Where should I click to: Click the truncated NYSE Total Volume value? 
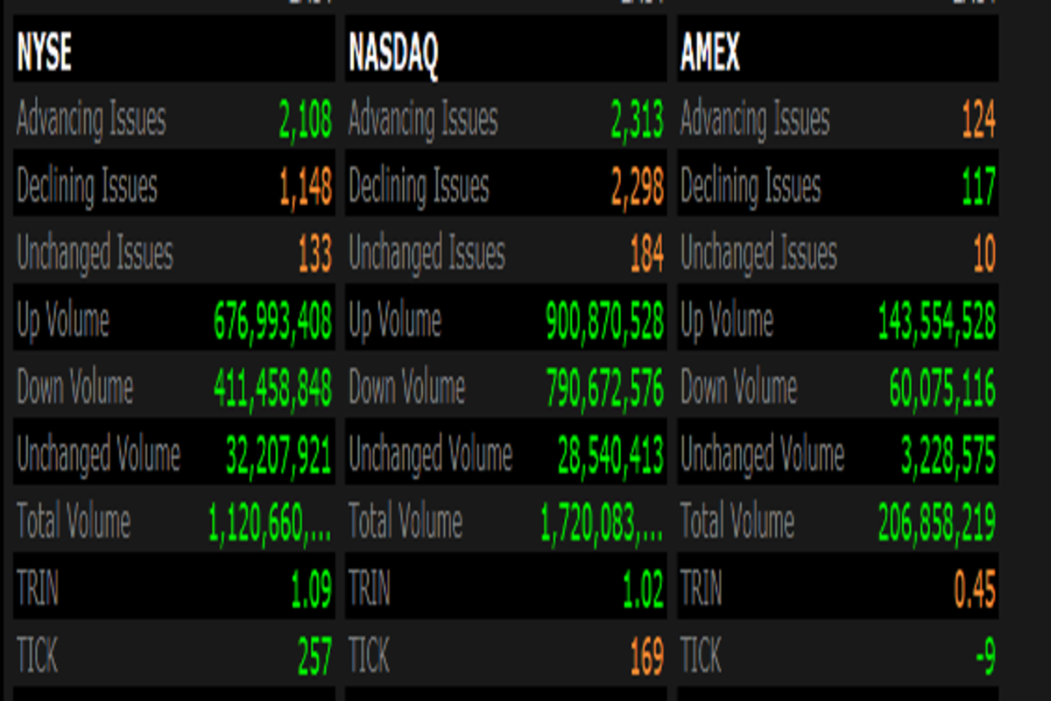(x=270, y=523)
